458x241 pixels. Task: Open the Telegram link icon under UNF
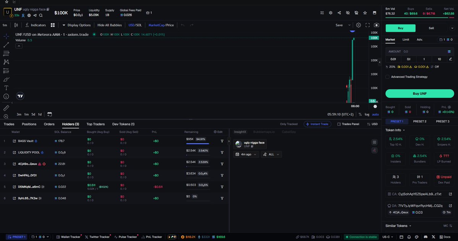click(x=35, y=15)
